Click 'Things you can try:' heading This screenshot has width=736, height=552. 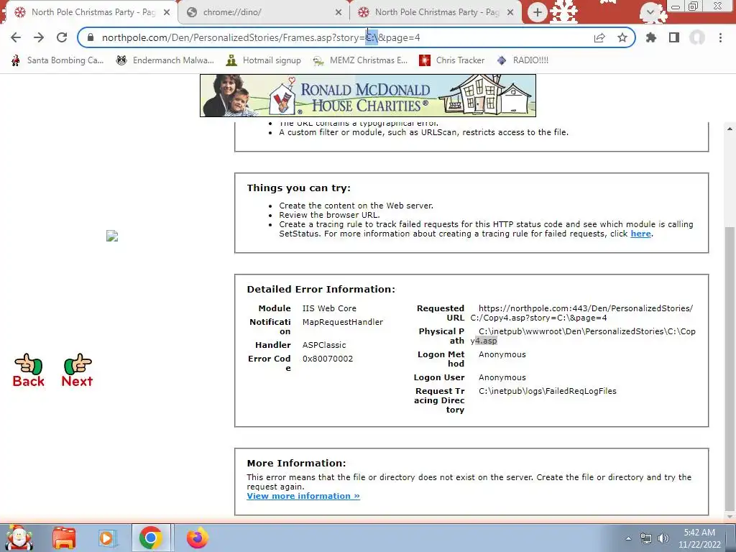tap(298, 188)
